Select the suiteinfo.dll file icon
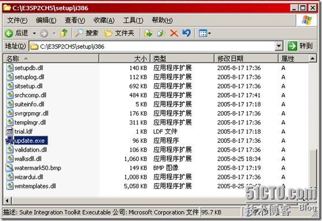322x221 pixels. (10, 104)
